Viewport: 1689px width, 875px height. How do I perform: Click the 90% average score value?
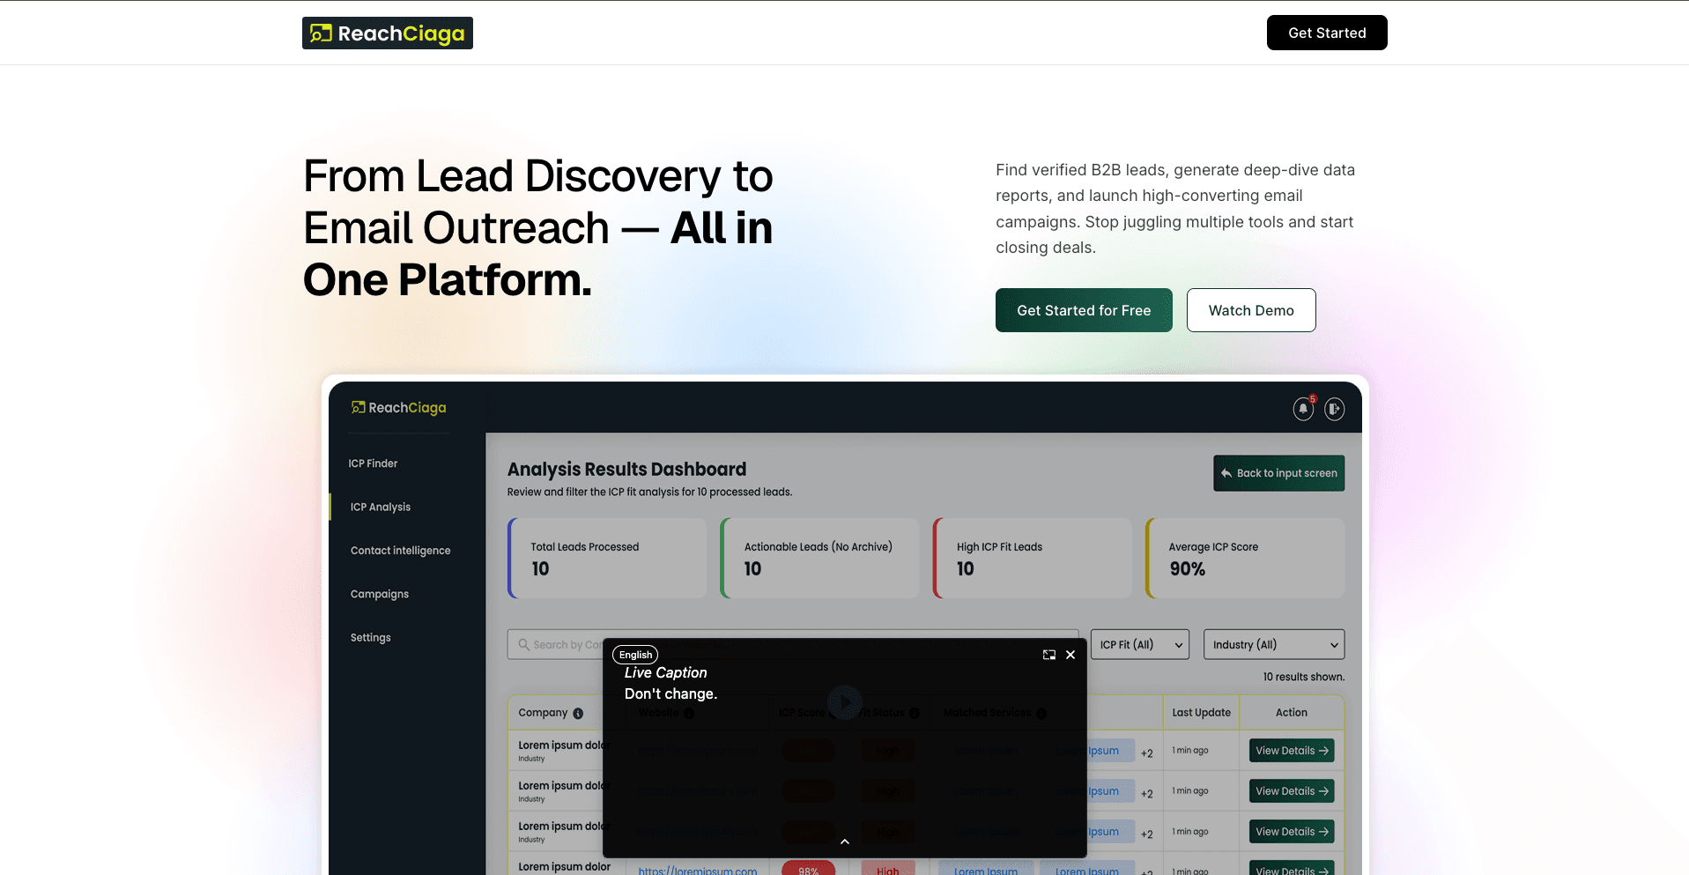coord(1187,569)
